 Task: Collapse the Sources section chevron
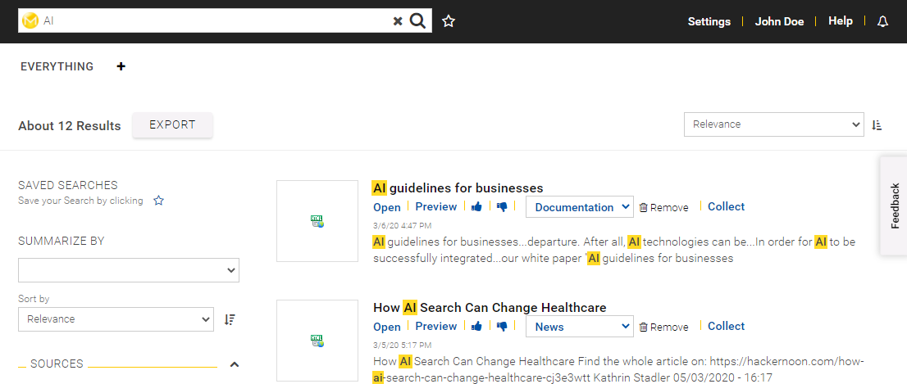(x=235, y=364)
